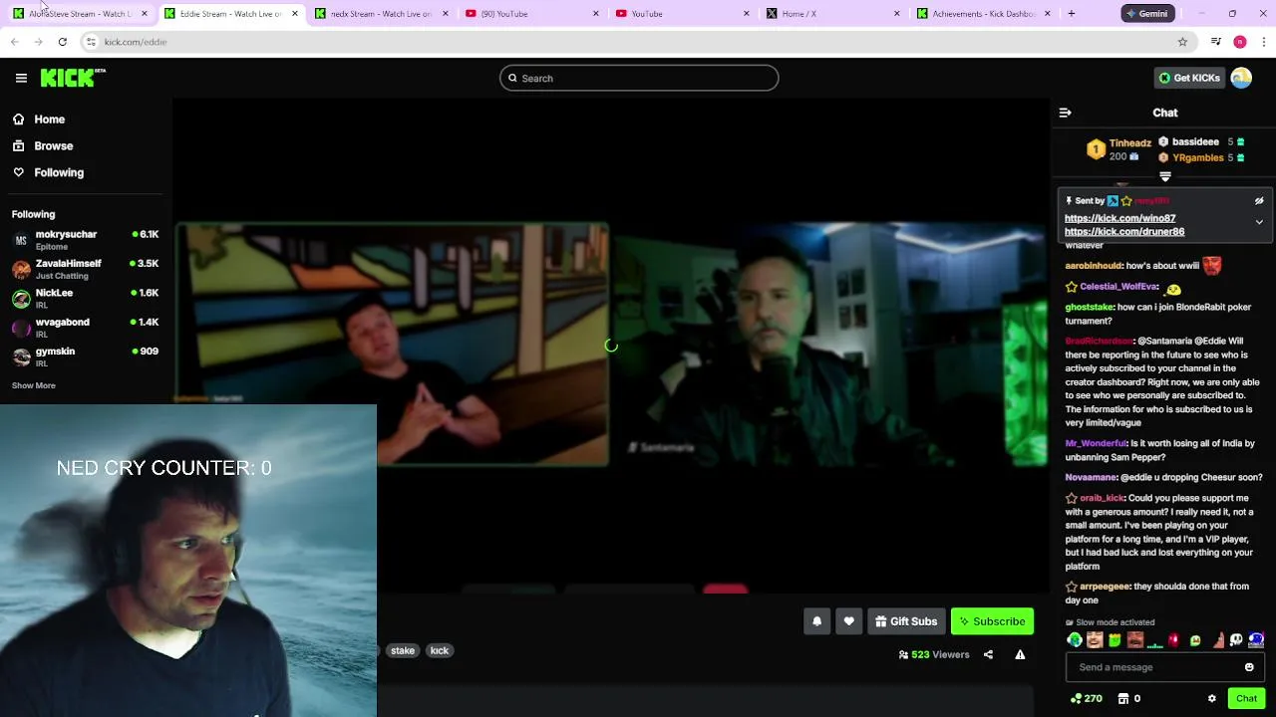Click username Novaamane in chat
1276x717 pixels.
tap(1092, 477)
